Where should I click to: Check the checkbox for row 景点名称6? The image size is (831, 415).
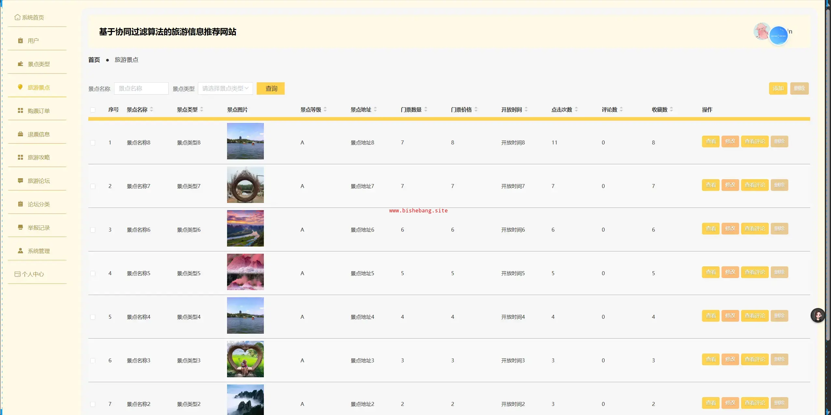coord(93,230)
